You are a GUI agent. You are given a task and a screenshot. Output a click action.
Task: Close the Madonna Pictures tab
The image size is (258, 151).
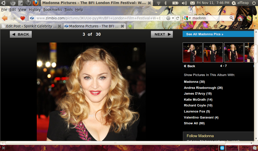[x=122, y=26]
